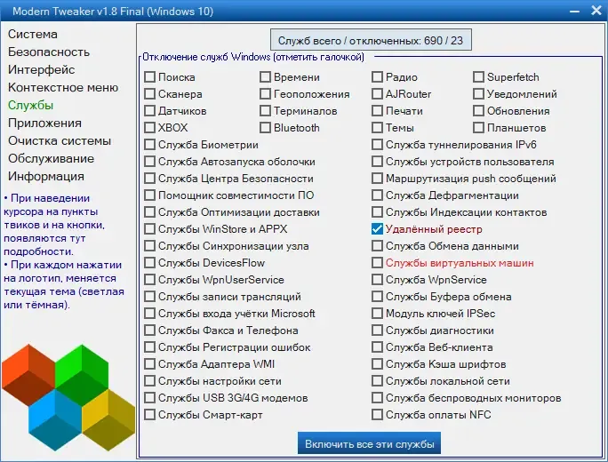
Task: Tick the Уведомлений checkbox
Action: click(x=478, y=94)
